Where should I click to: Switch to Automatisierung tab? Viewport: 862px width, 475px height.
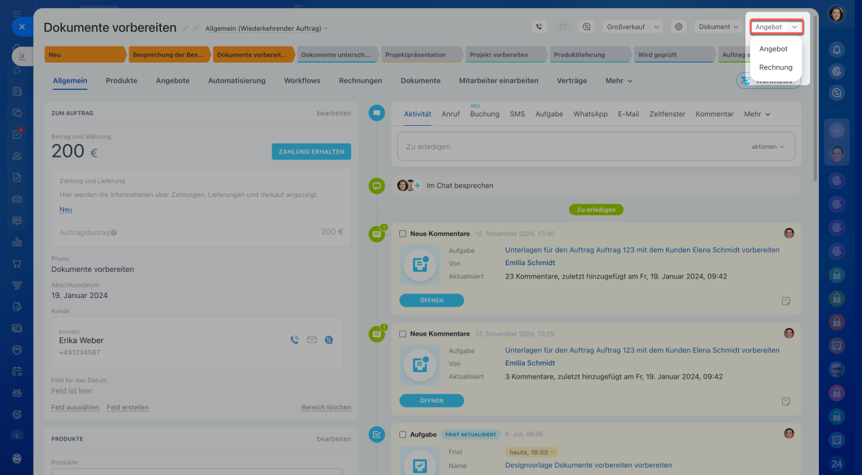point(236,81)
